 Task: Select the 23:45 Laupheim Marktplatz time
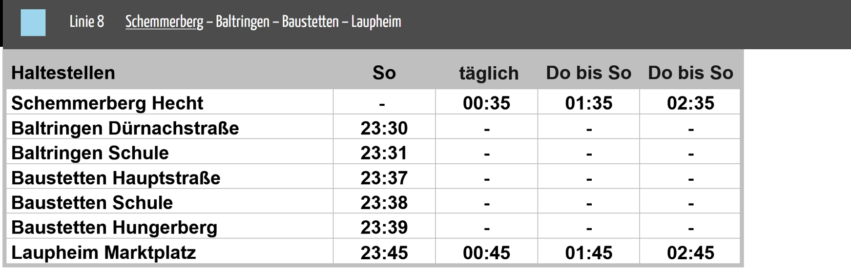tap(384, 251)
